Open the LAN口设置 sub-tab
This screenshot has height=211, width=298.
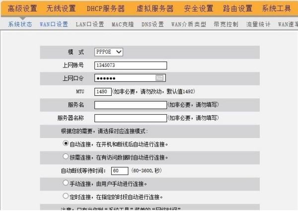90,24
